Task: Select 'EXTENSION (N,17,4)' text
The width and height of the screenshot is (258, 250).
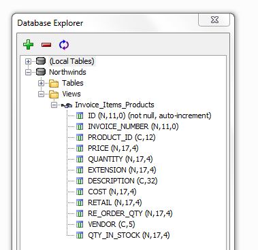Action: 122,170
